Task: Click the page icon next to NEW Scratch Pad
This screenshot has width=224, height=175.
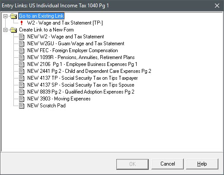Action: tap(22, 106)
